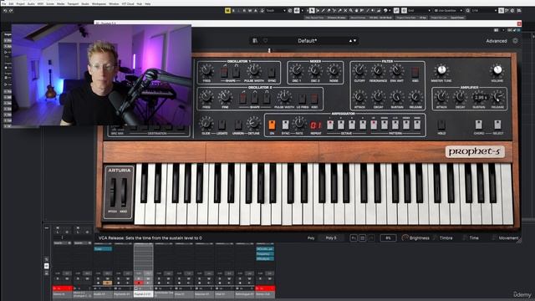Select Arpeggiator Octave 2 switch

[x=341, y=125]
